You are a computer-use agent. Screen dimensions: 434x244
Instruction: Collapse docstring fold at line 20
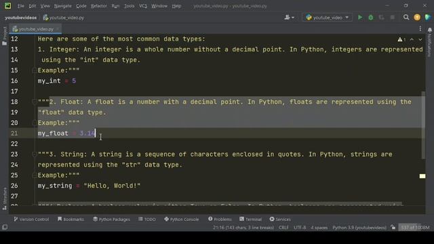pyautogui.click(x=35, y=123)
